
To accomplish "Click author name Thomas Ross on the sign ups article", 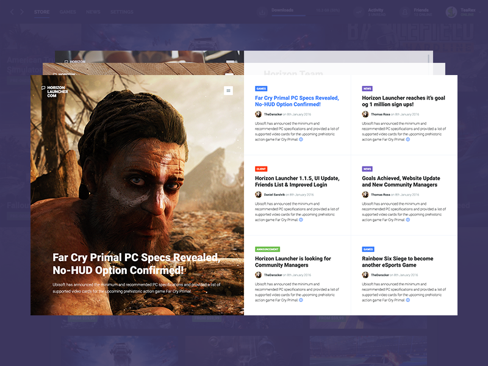I will (380, 114).
